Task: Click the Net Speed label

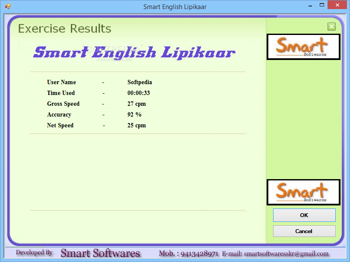Action: tap(60, 126)
